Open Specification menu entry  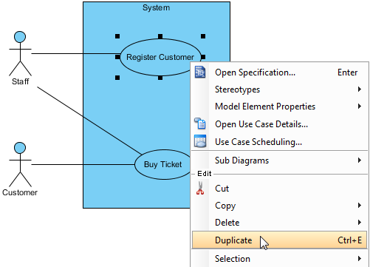279,72
